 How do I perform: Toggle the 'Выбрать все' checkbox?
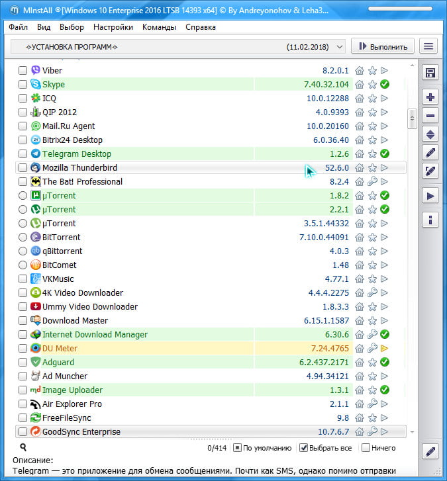pos(304,448)
